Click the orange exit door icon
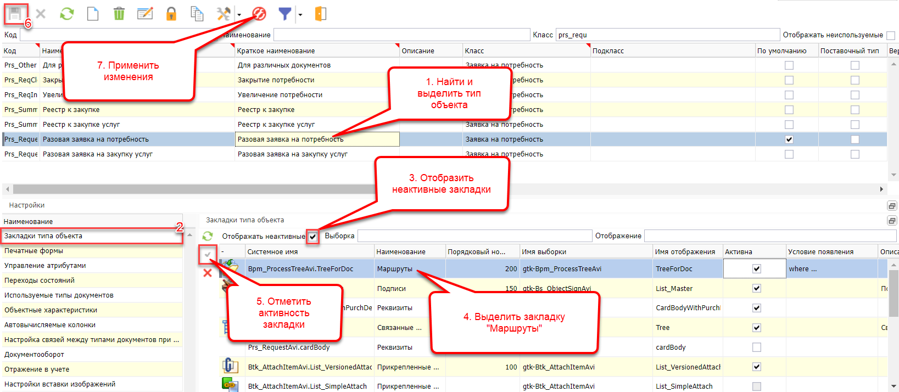This screenshot has width=899, height=392. coord(321,14)
